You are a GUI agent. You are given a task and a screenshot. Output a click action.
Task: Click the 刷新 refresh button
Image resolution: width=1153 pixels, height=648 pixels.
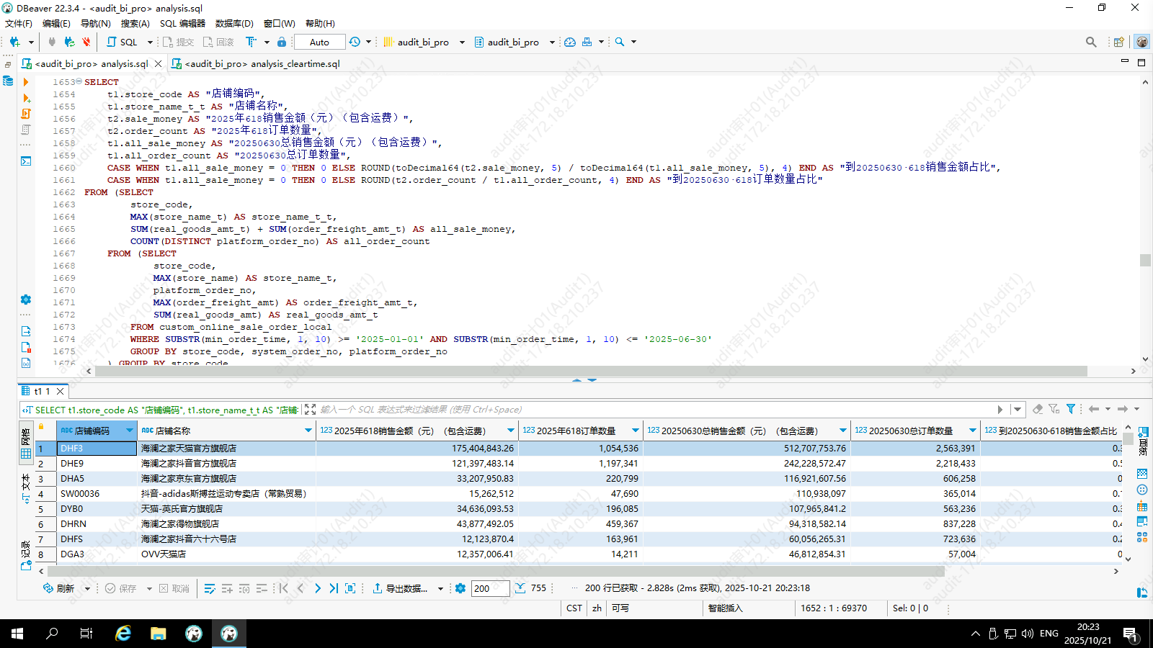click(x=59, y=588)
